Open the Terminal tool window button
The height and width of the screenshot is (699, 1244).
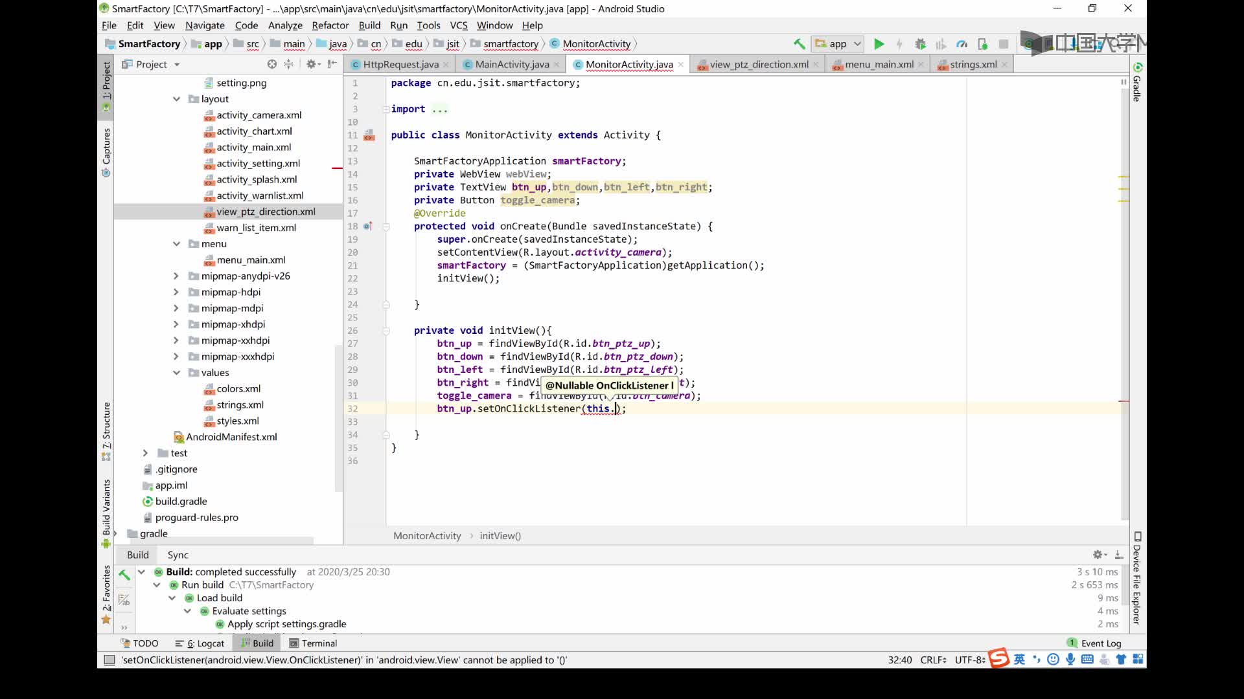coord(313,643)
